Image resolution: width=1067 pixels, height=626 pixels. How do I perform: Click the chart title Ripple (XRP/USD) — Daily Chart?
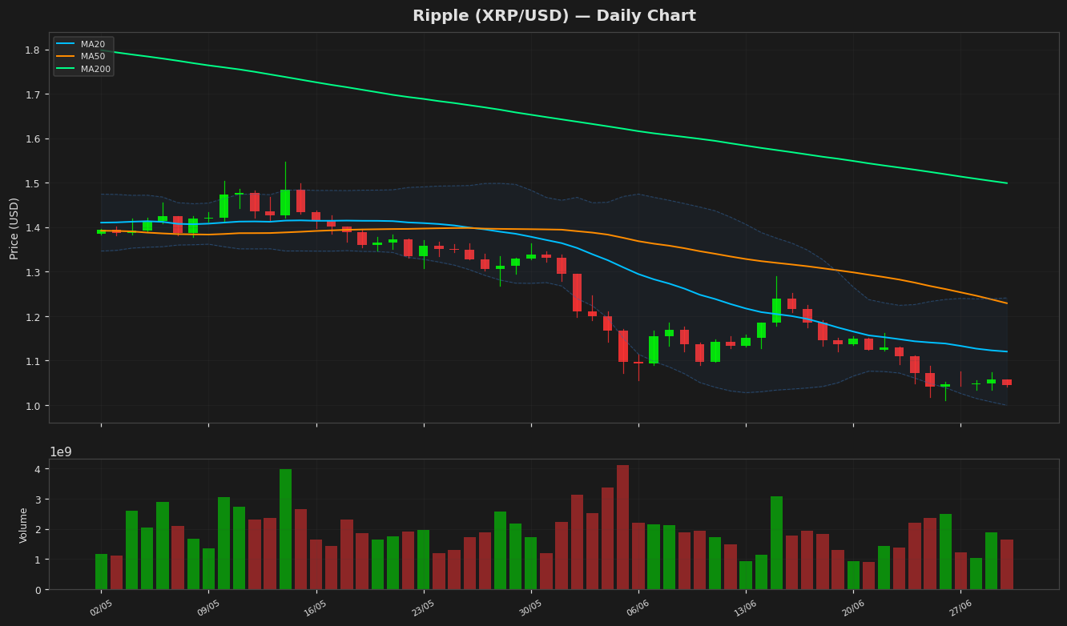pos(554,16)
